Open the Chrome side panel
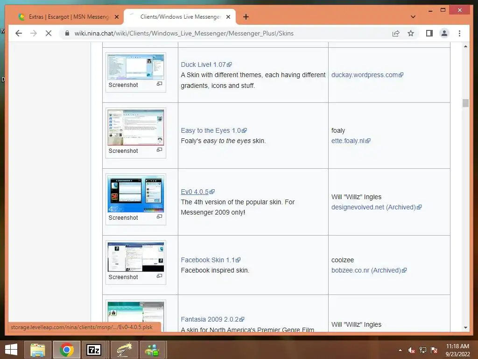 click(429, 33)
